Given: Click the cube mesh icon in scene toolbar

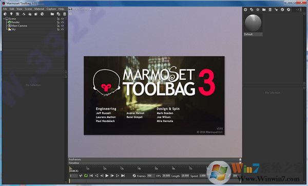Looking at the screenshot, I should point(5,14).
